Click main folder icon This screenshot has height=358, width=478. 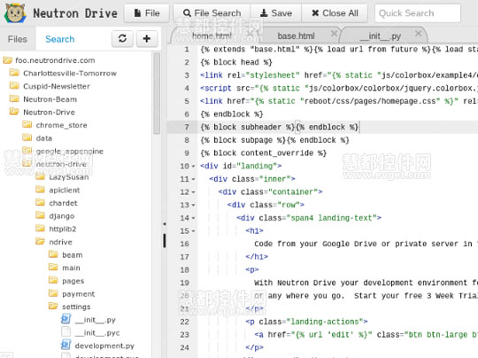tap(53, 268)
